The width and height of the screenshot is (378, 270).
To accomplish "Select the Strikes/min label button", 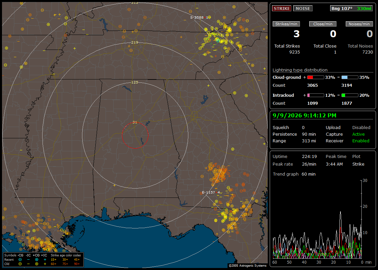I will [x=286, y=24].
